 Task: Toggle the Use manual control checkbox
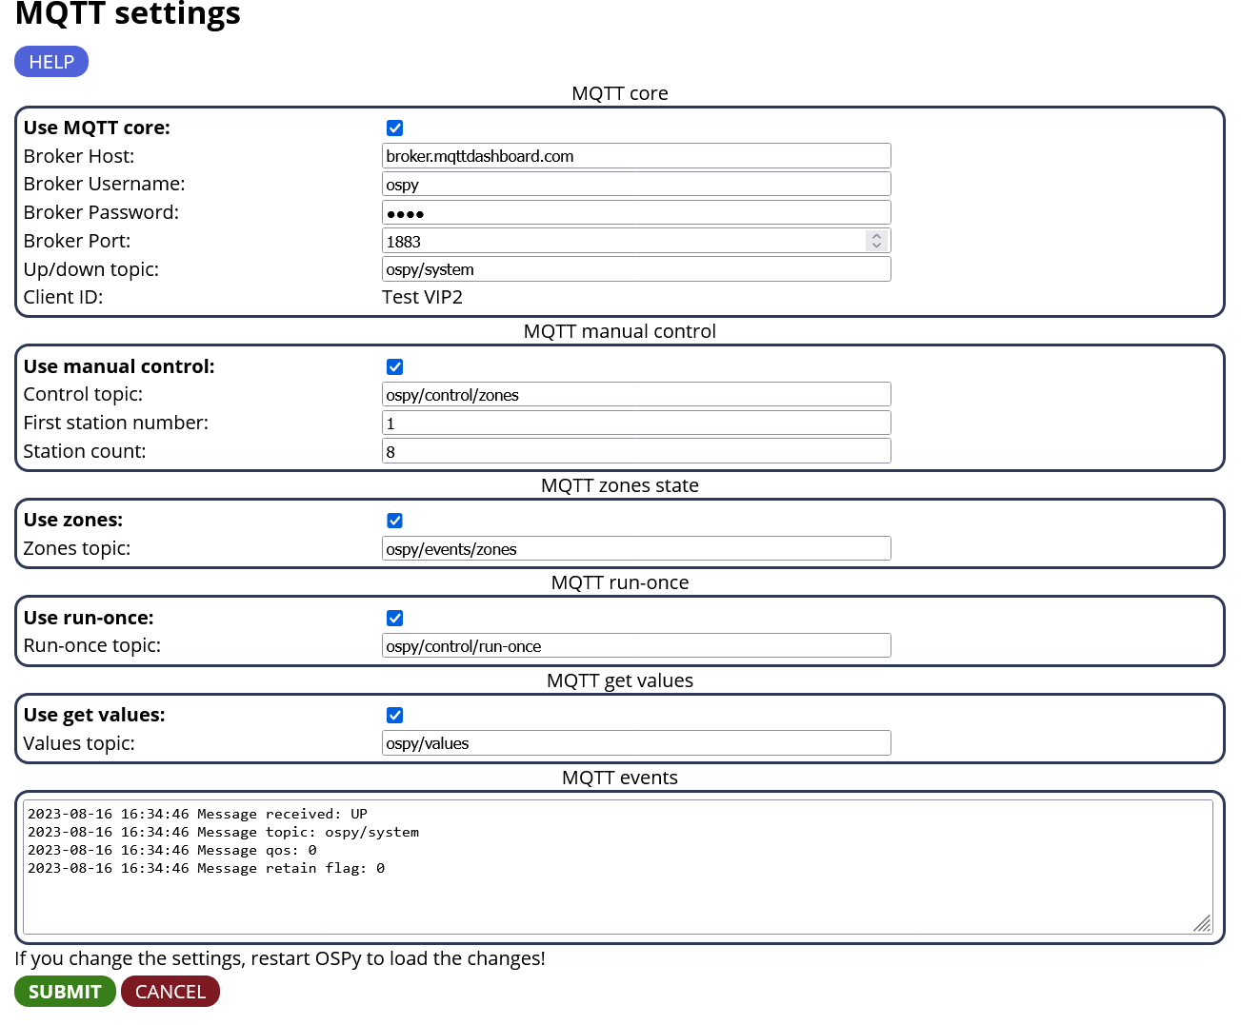coord(395,366)
